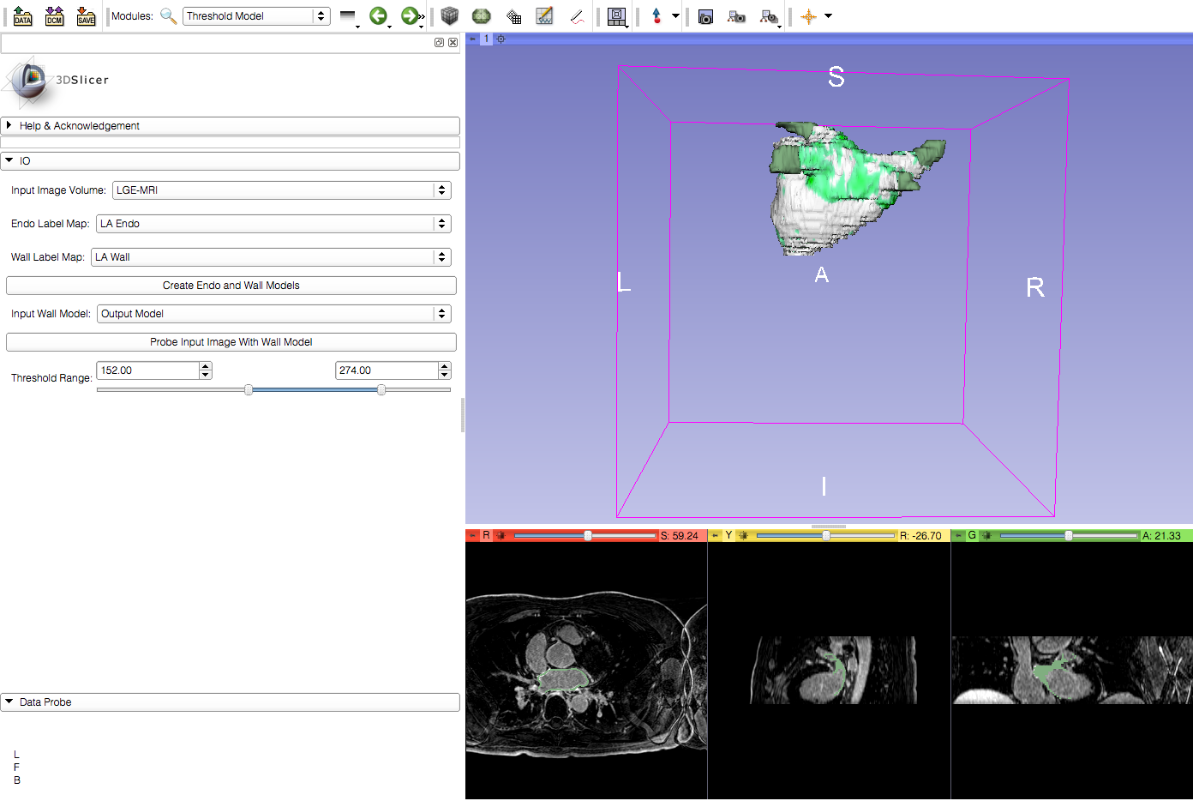Click the Load Data toolbar icon
Image resolution: width=1193 pixels, height=801 pixels.
pyautogui.click(x=23, y=16)
